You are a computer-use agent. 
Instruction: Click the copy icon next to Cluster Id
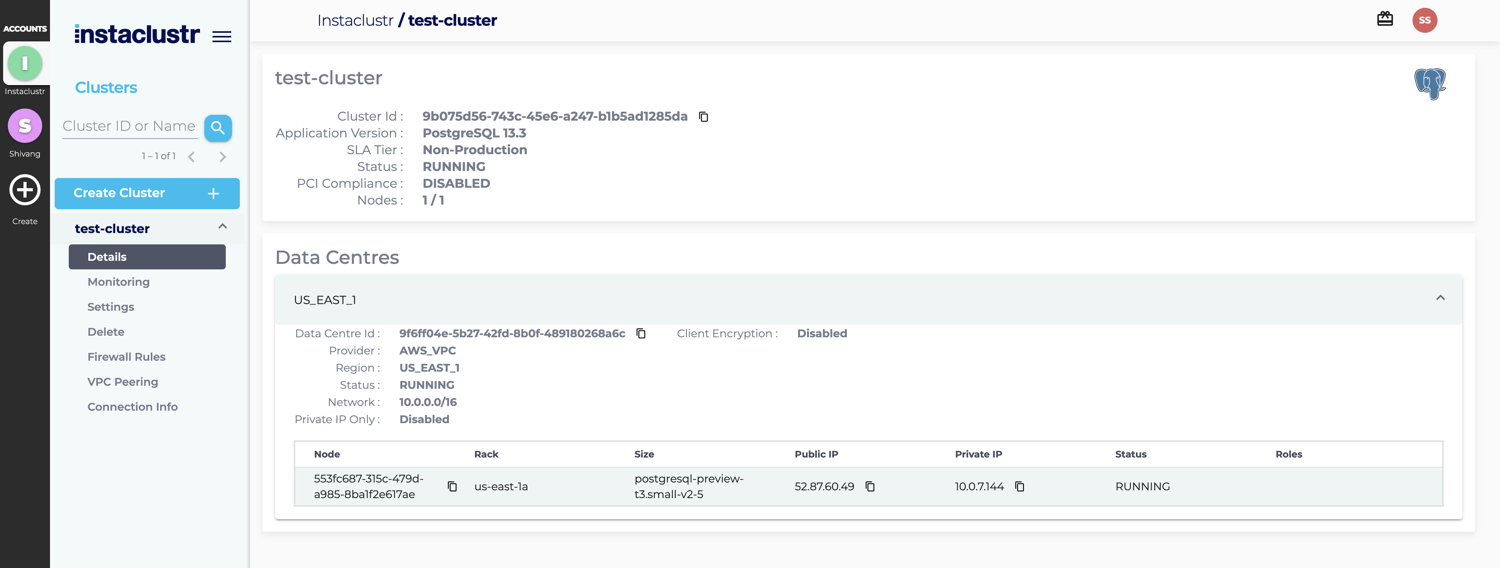[704, 116]
